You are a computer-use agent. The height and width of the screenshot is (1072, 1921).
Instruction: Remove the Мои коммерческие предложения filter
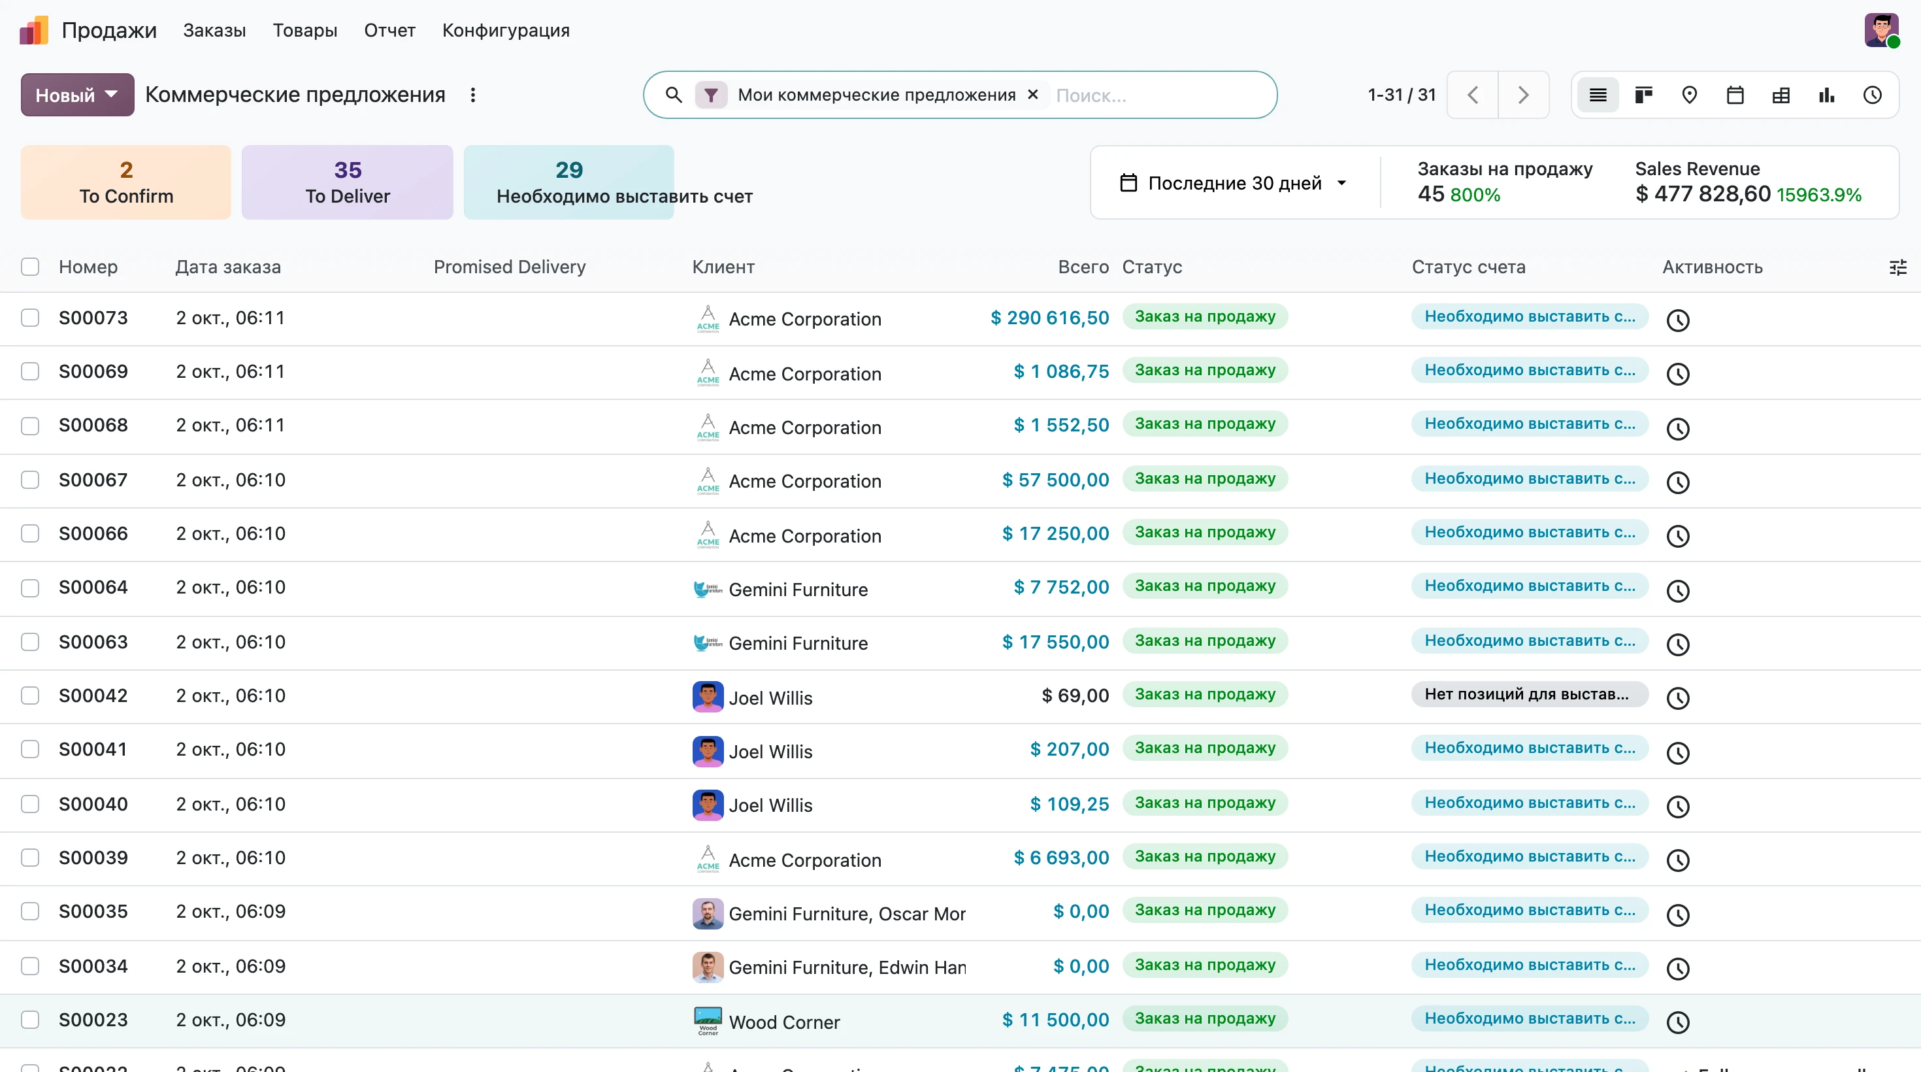tap(1033, 95)
